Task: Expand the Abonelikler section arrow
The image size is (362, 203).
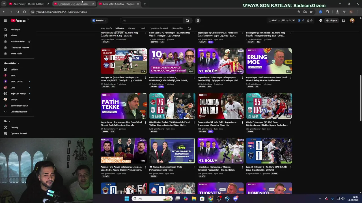Action: [x=18, y=63]
